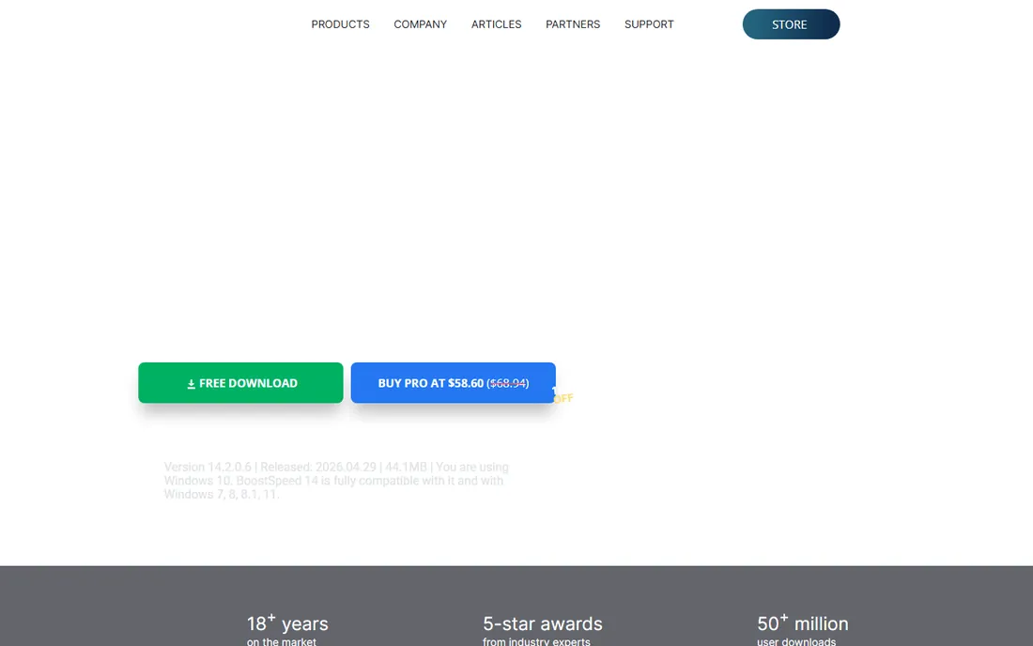Click the download arrow icon in FREE DOWNLOAD
Screen dimensions: 1033x646
191,384
